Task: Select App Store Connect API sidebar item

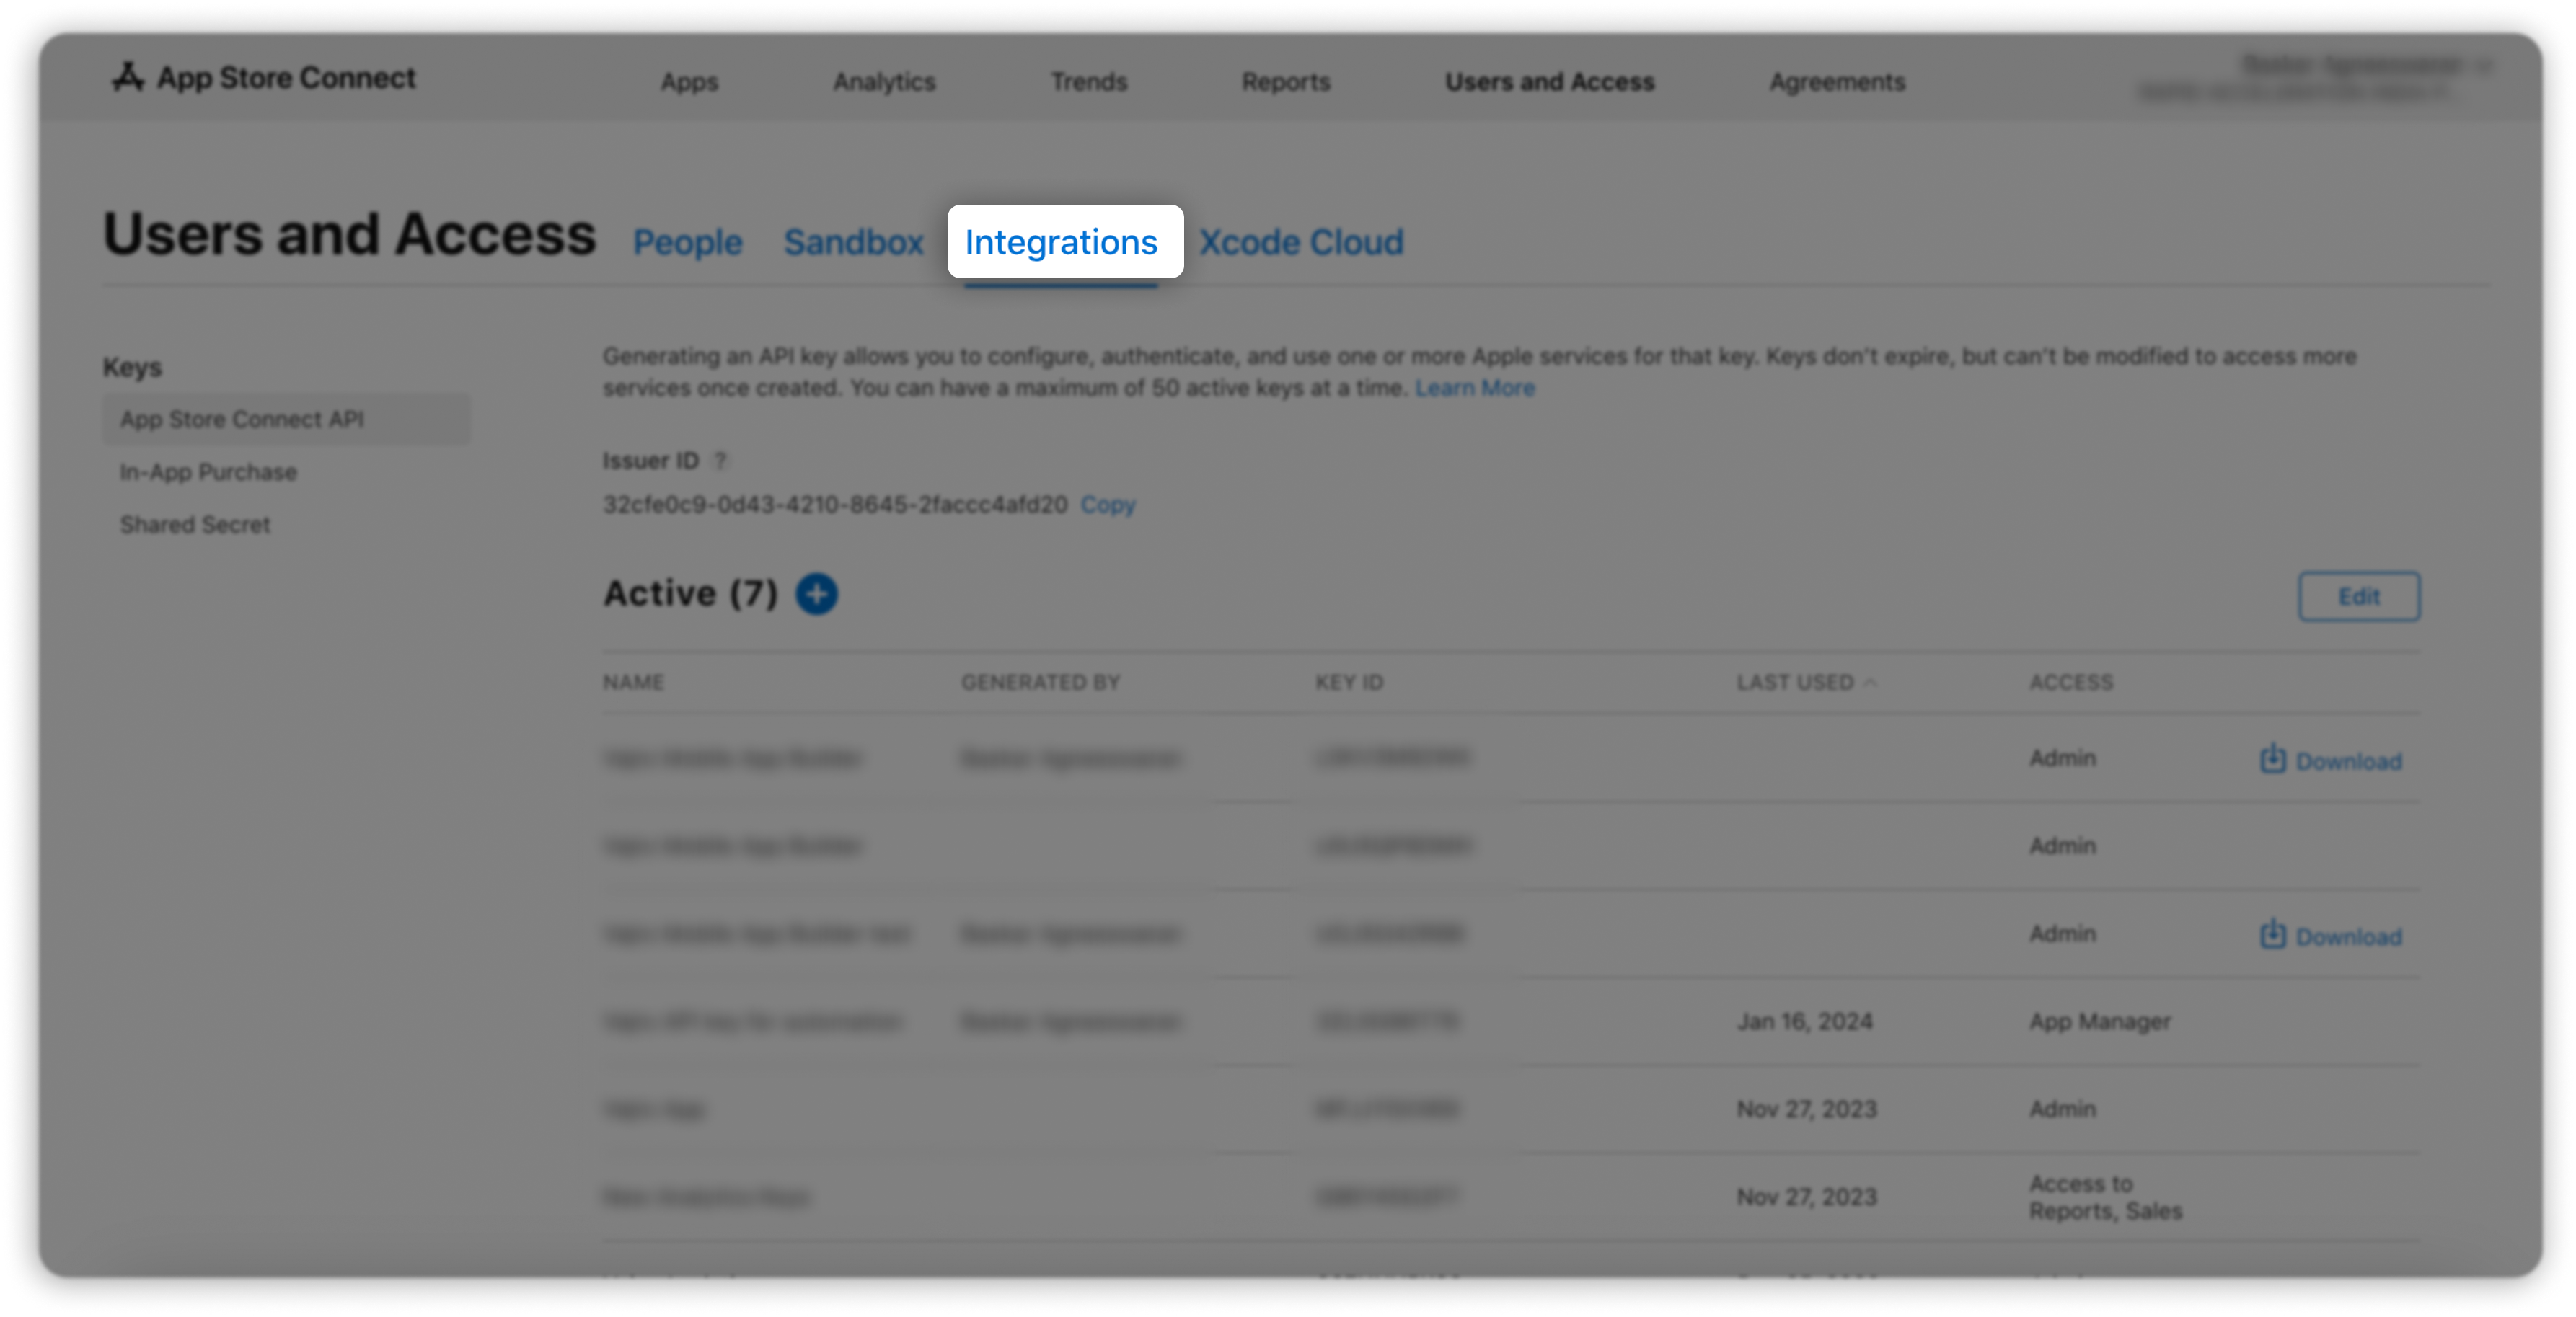Action: 242,419
